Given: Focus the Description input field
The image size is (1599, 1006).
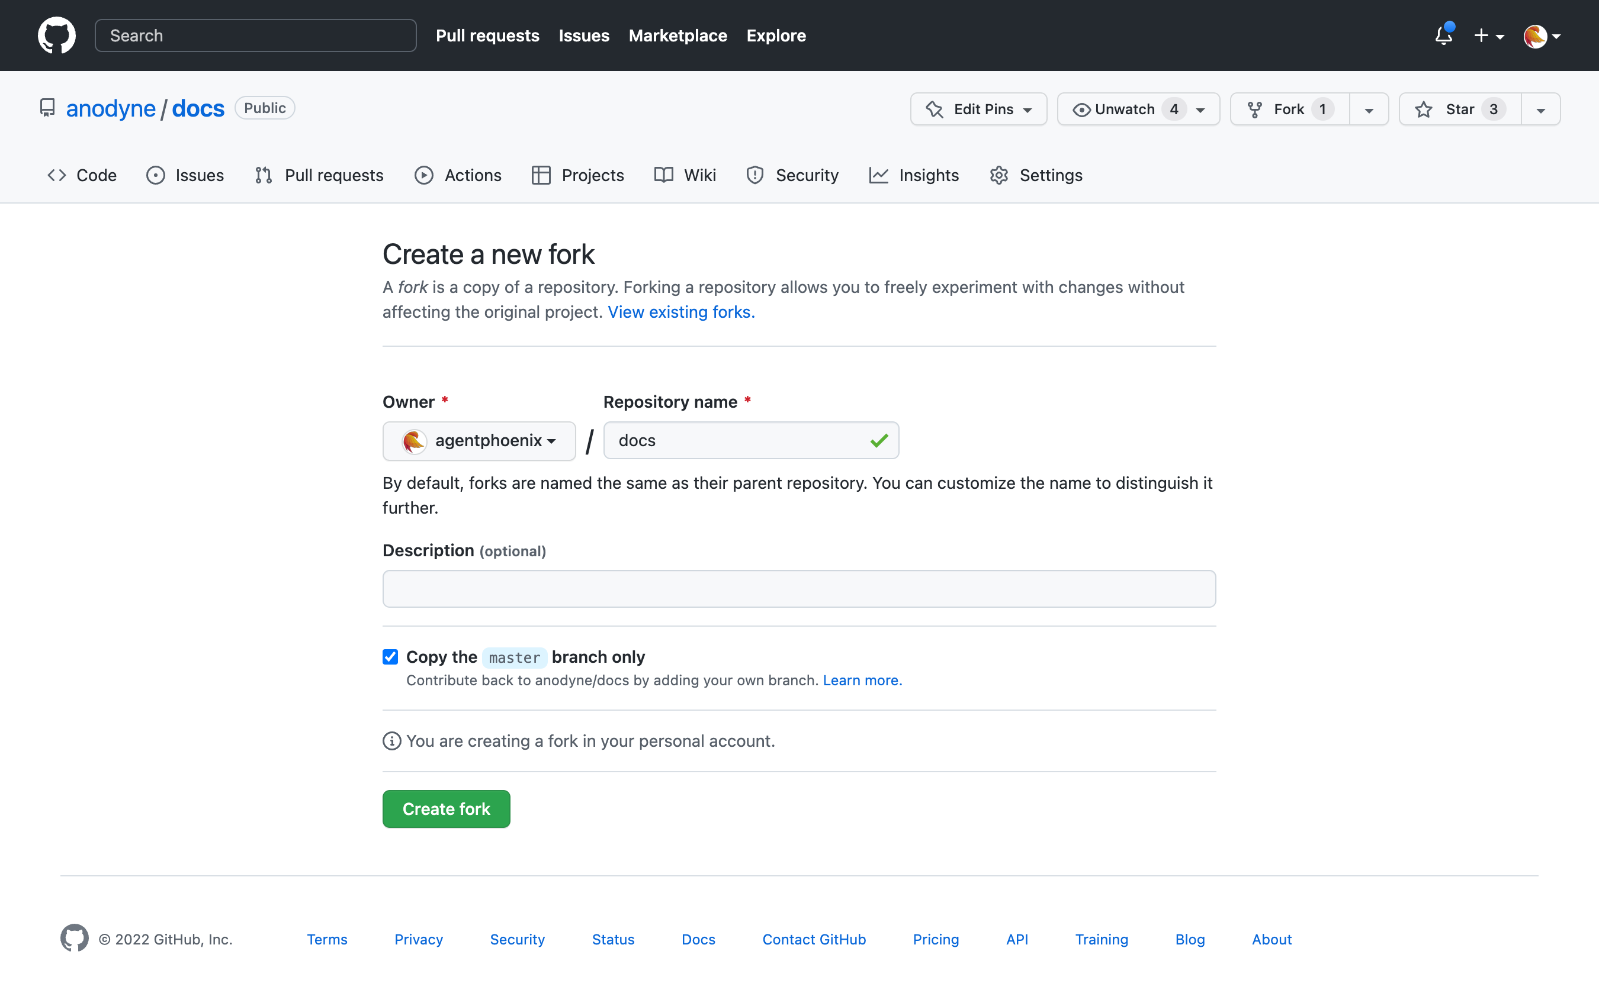Looking at the screenshot, I should [x=799, y=589].
